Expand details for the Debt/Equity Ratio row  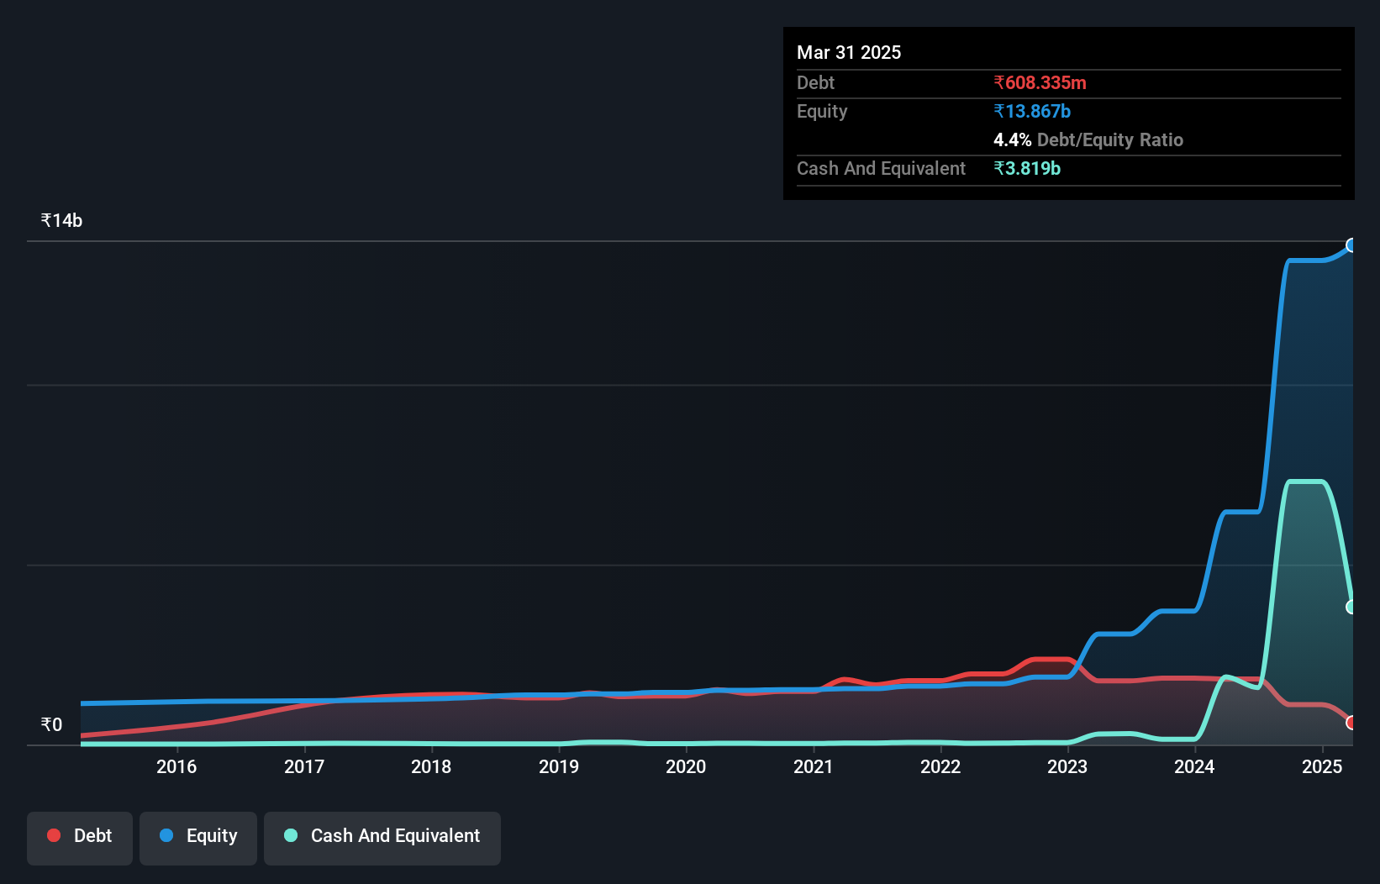tap(1089, 139)
